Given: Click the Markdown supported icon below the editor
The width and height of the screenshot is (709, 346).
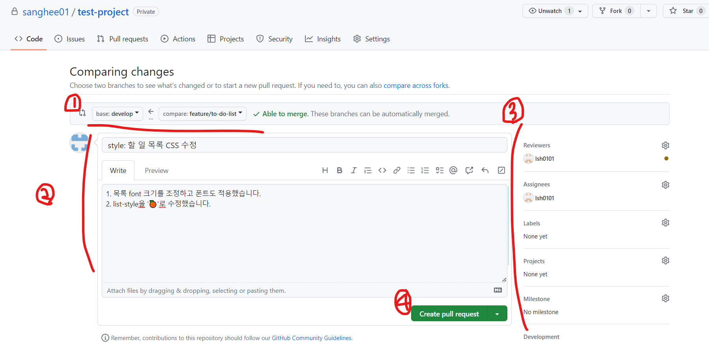Looking at the screenshot, I should 498,290.
